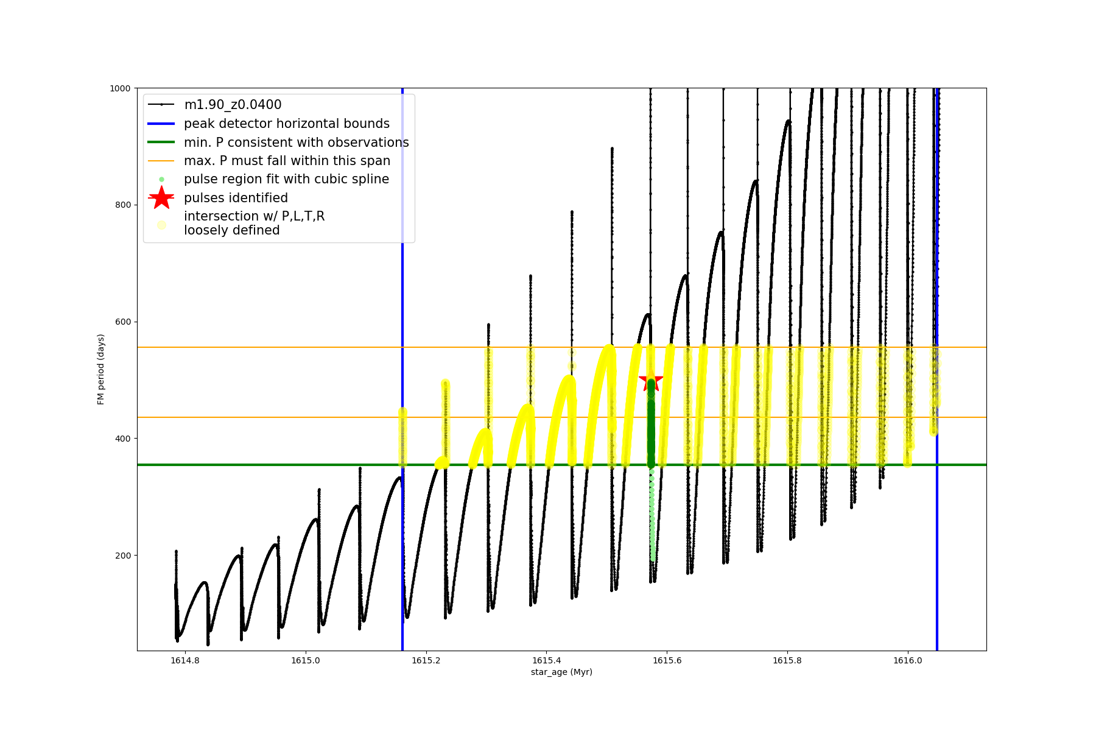Click the thin orange legend line swatch
Image resolution: width=1096 pixels, height=731 pixels.
tap(161, 161)
